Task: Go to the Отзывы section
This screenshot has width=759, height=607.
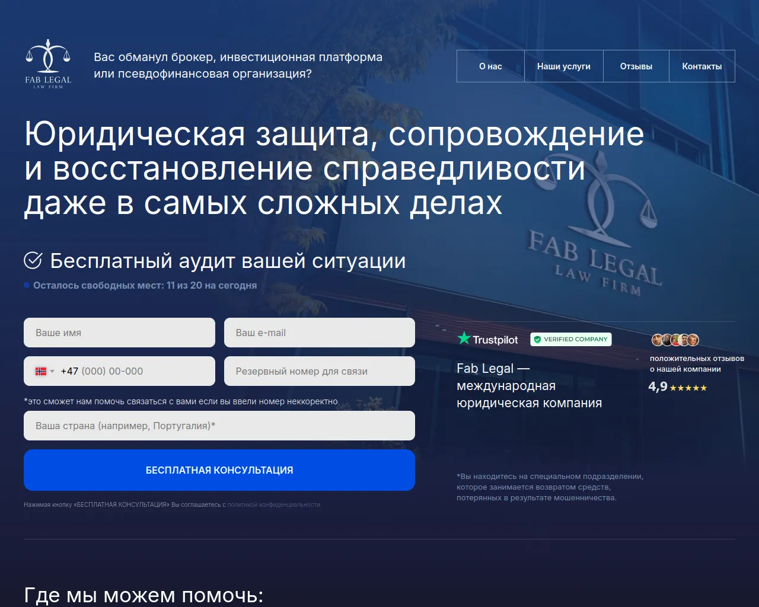Action: click(x=636, y=66)
